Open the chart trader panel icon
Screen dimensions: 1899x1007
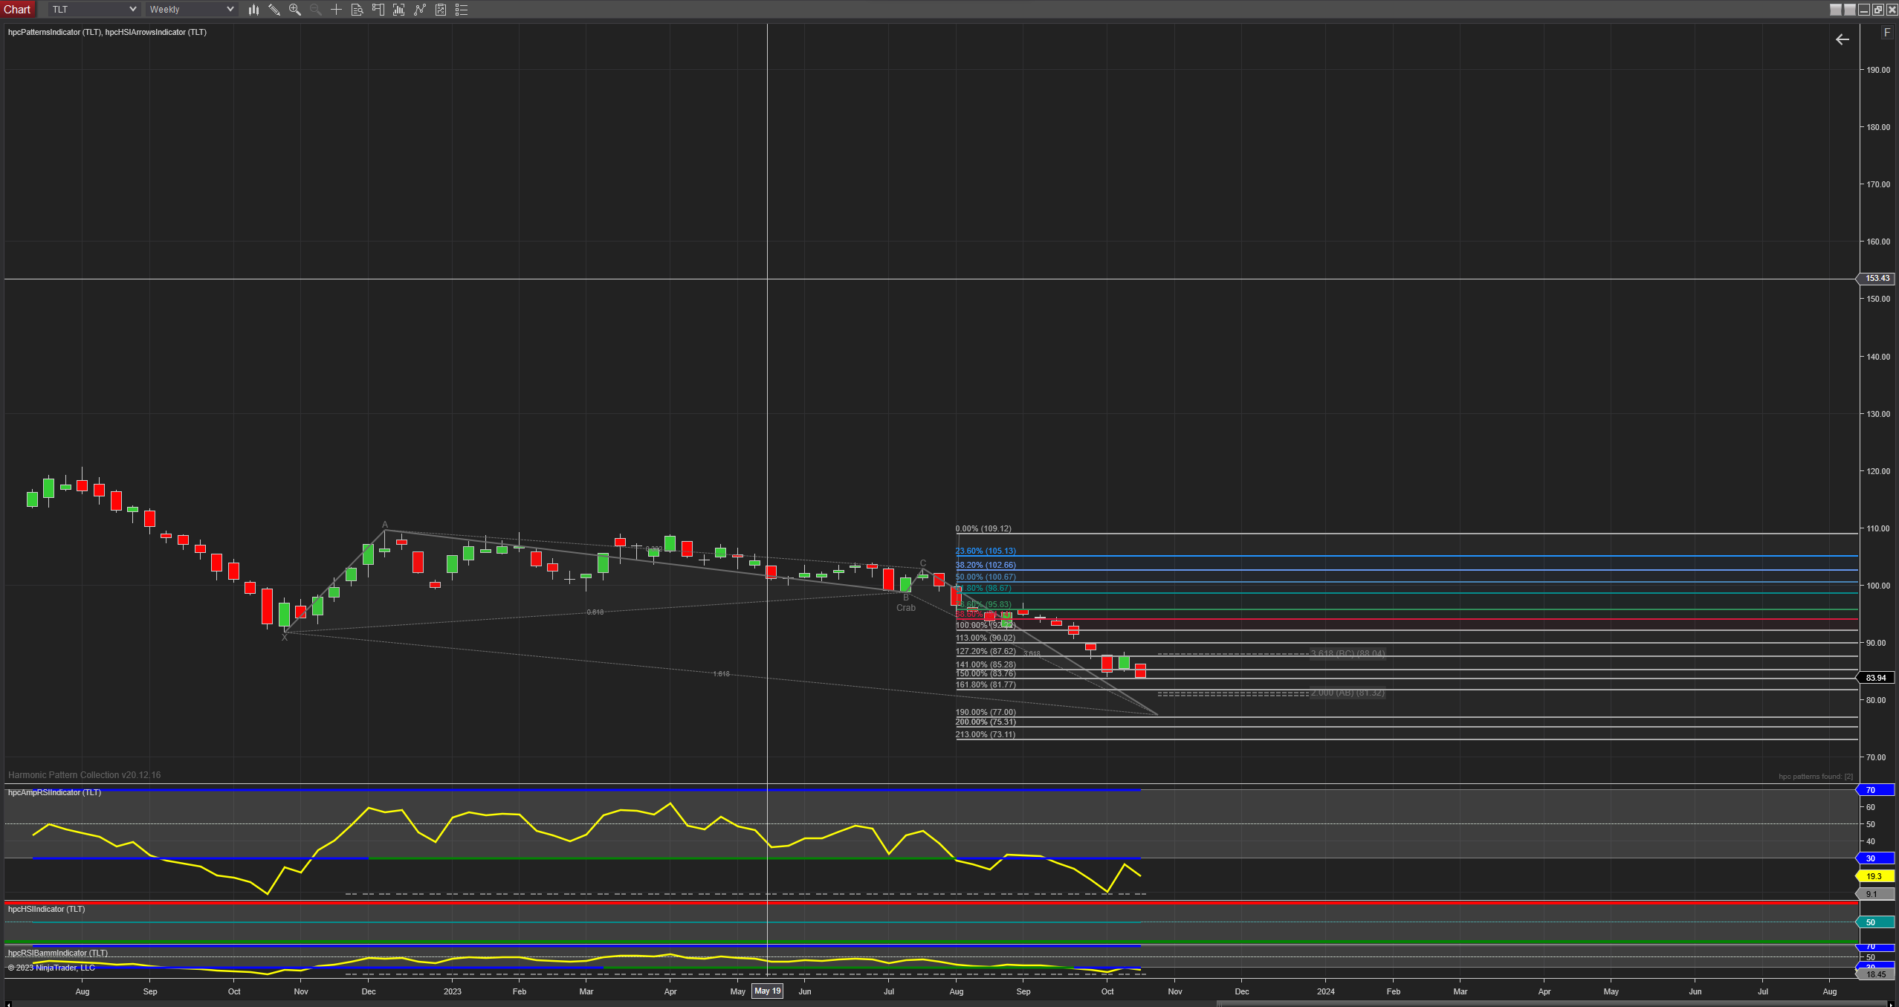coord(378,10)
